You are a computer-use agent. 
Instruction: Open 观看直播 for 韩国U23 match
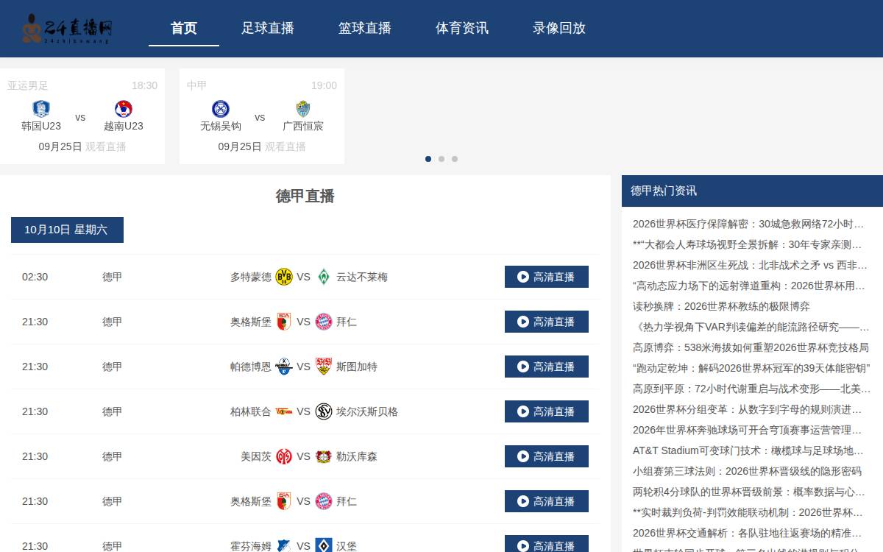(x=106, y=146)
